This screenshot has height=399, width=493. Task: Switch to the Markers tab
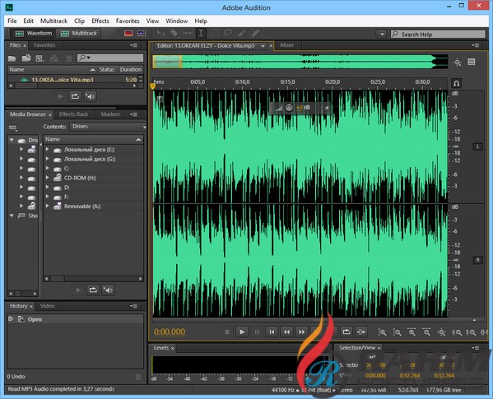pos(110,114)
